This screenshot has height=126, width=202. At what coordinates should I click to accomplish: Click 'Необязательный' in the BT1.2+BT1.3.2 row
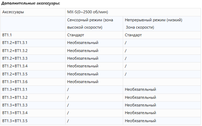[x=83, y=51]
